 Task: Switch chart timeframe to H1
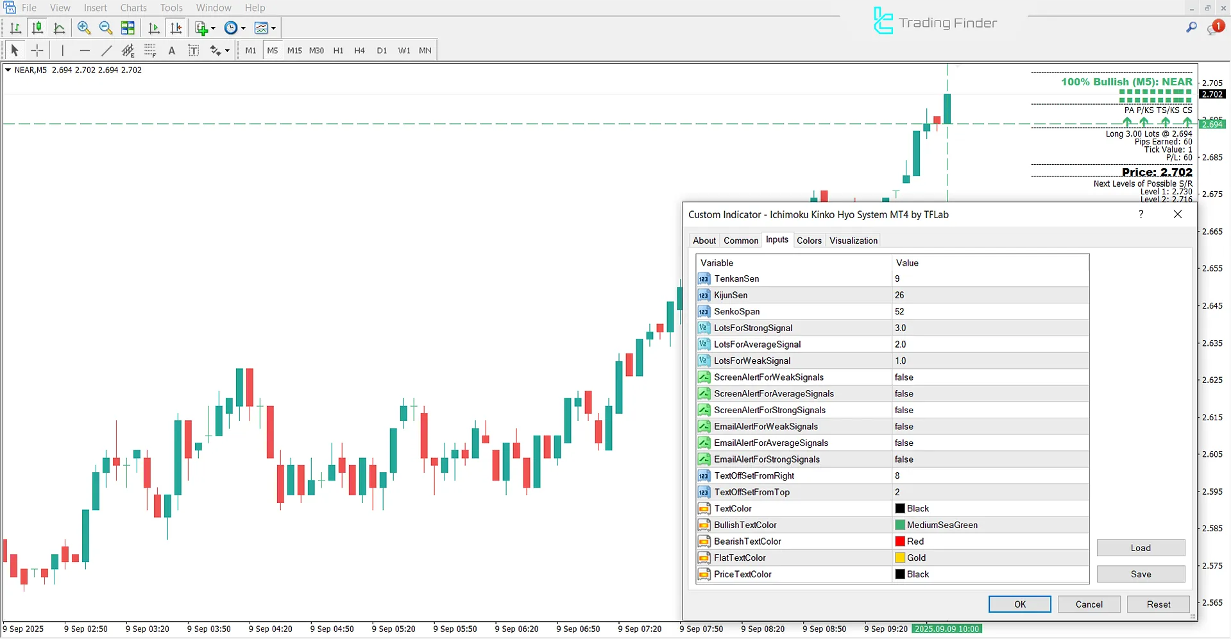pos(338,50)
